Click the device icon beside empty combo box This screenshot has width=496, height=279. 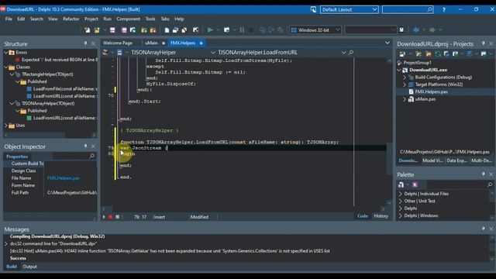tap(401, 30)
